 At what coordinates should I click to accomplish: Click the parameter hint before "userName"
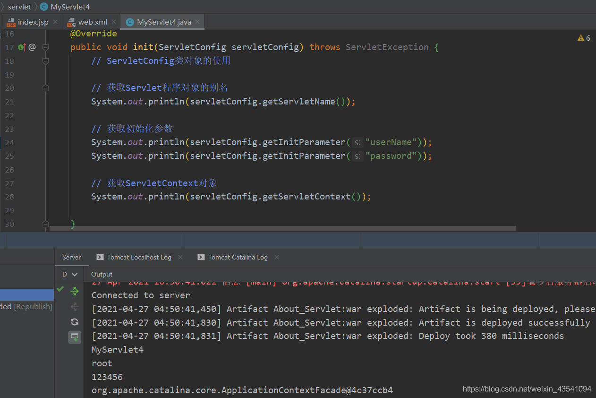click(358, 143)
